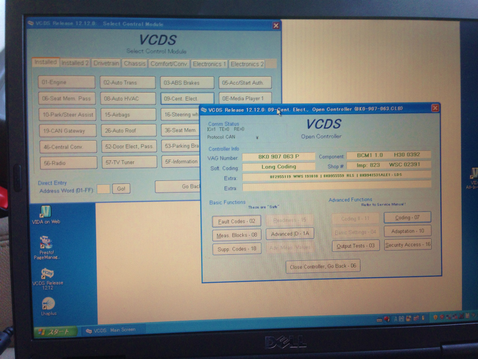The image size is (478, 359).
Task: Select the VCDS Release 12.12 desktop icon
Action: pos(48,279)
